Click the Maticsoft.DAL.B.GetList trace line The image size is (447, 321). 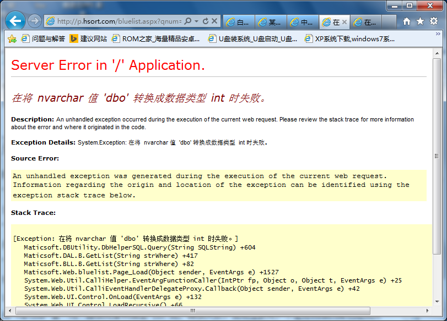click(111, 256)
